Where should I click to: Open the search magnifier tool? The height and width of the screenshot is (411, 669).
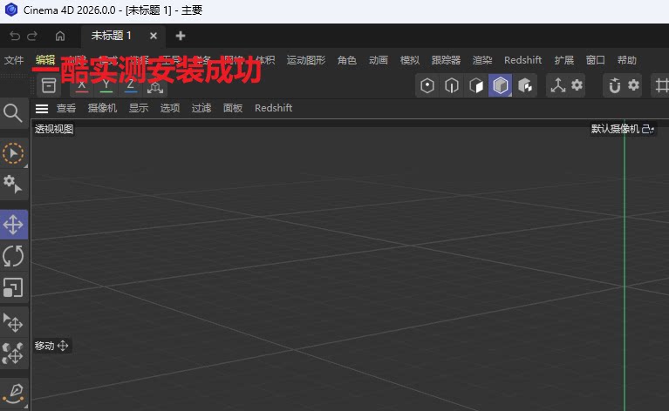[x=13, y=113]
